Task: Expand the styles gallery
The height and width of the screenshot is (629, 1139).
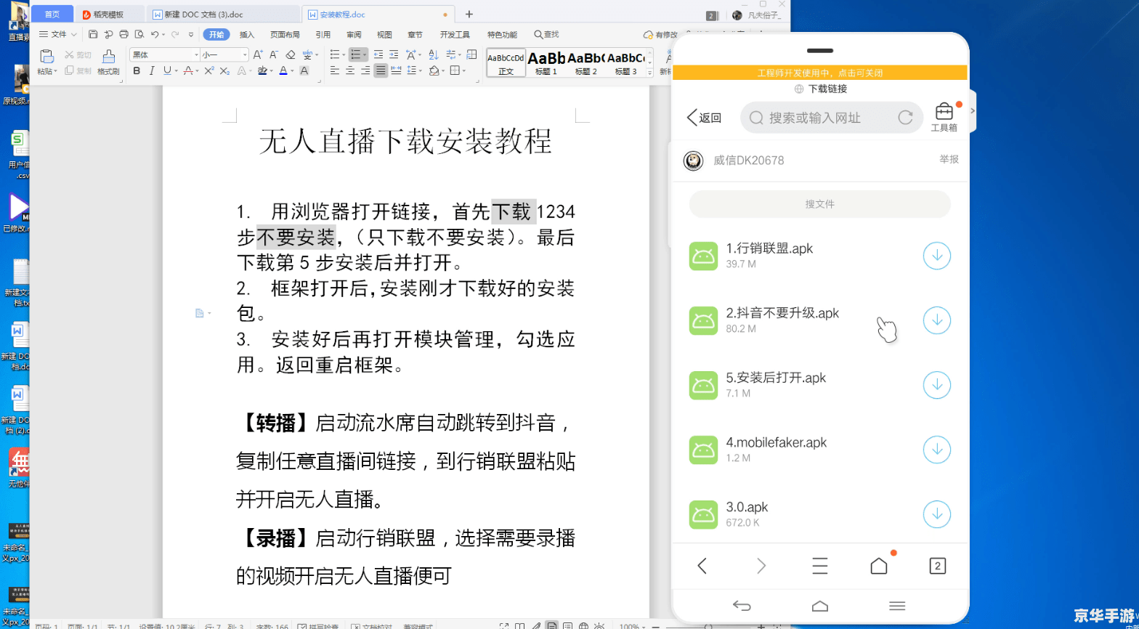Action: click(x=650, y=71)
